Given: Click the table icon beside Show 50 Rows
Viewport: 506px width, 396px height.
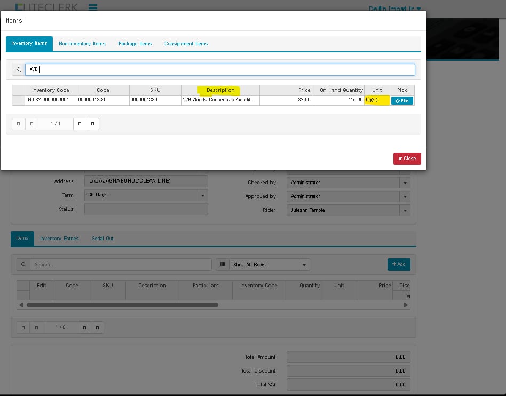Looking at the screenshot, I should click(x=222, y=264).
